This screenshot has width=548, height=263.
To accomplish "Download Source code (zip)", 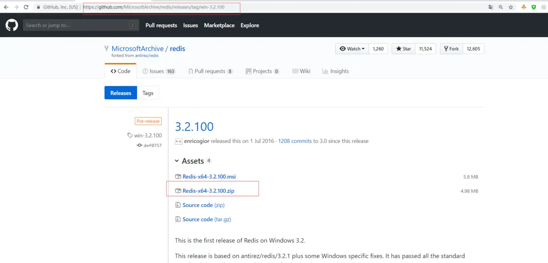I will tap(203, 205).
